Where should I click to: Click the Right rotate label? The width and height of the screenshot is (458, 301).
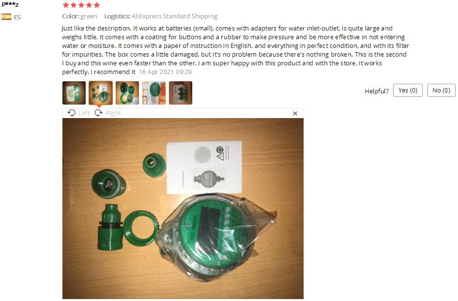point(113,113)
